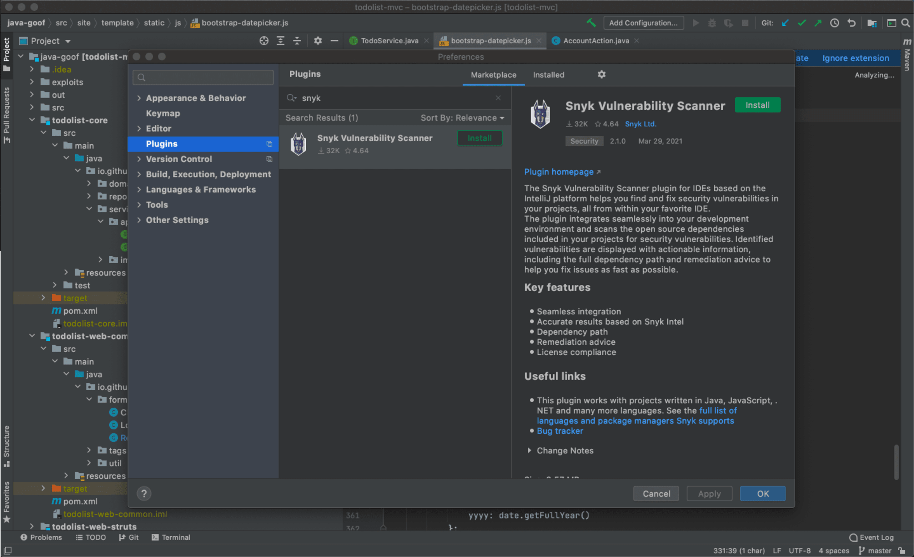Click the Git push arrow icon
The image size is (914, 557).
818,23
